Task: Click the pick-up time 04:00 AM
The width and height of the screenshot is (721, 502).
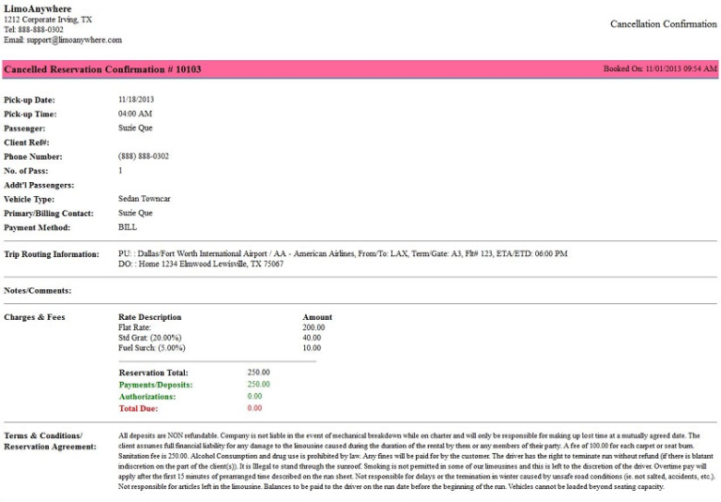Action: point(134,114)
